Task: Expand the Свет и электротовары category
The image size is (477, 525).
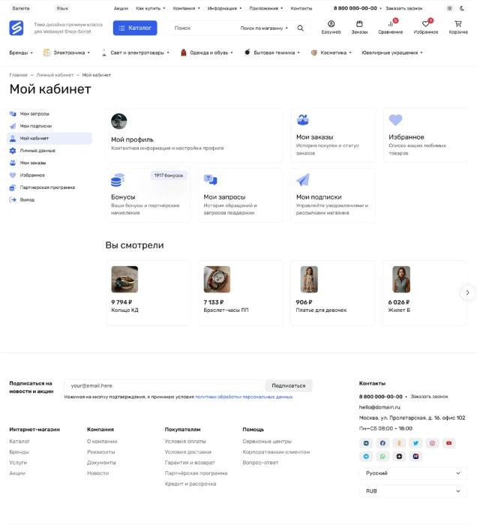Action: point(135,52)
